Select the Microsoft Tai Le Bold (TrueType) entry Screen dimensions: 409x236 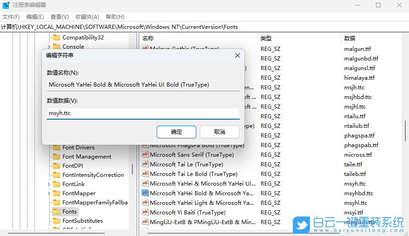tap(193, 174)
